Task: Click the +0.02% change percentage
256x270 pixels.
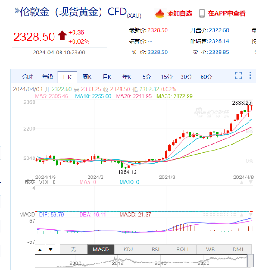Action: pyautogui.click(x=79, y=41)
